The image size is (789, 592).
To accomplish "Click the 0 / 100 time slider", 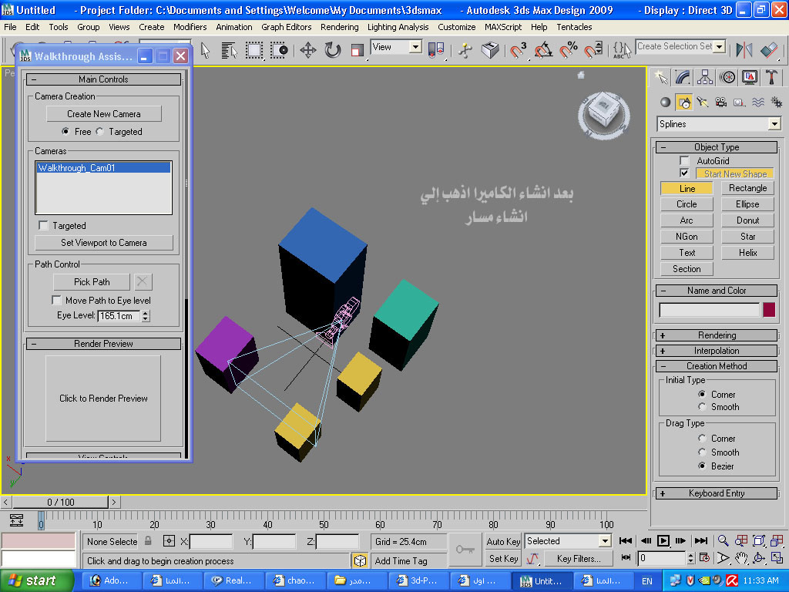I will tap(60, 502).
